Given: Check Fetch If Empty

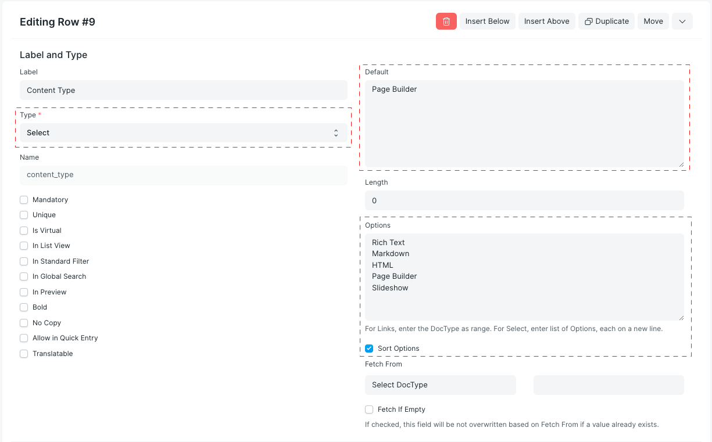Looking at the screenshot, I should [369, 409].
